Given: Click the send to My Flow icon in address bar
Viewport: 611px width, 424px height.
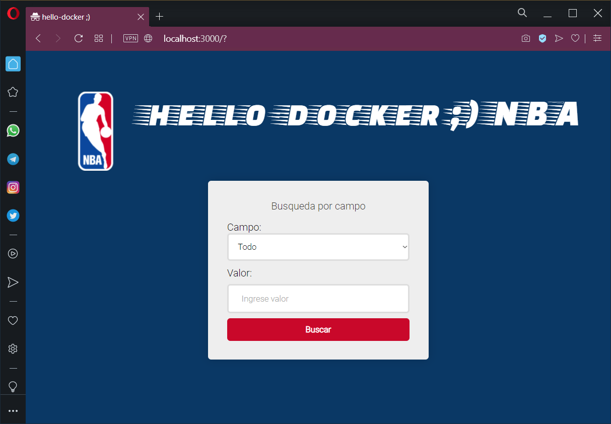Looking at the screenshot, I should [559, 38].
